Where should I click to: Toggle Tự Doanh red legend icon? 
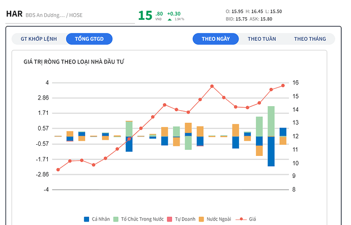[x=170, y=219]
